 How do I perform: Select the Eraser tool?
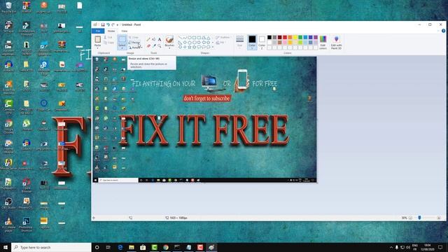148,45
